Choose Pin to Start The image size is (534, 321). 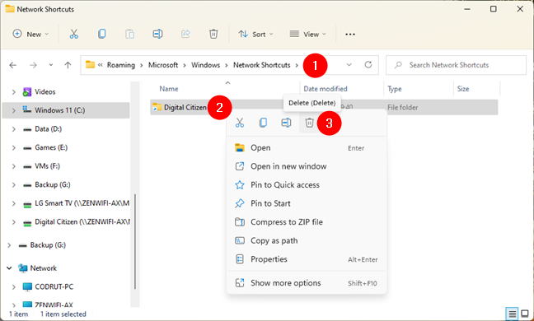tap(307, 203)
